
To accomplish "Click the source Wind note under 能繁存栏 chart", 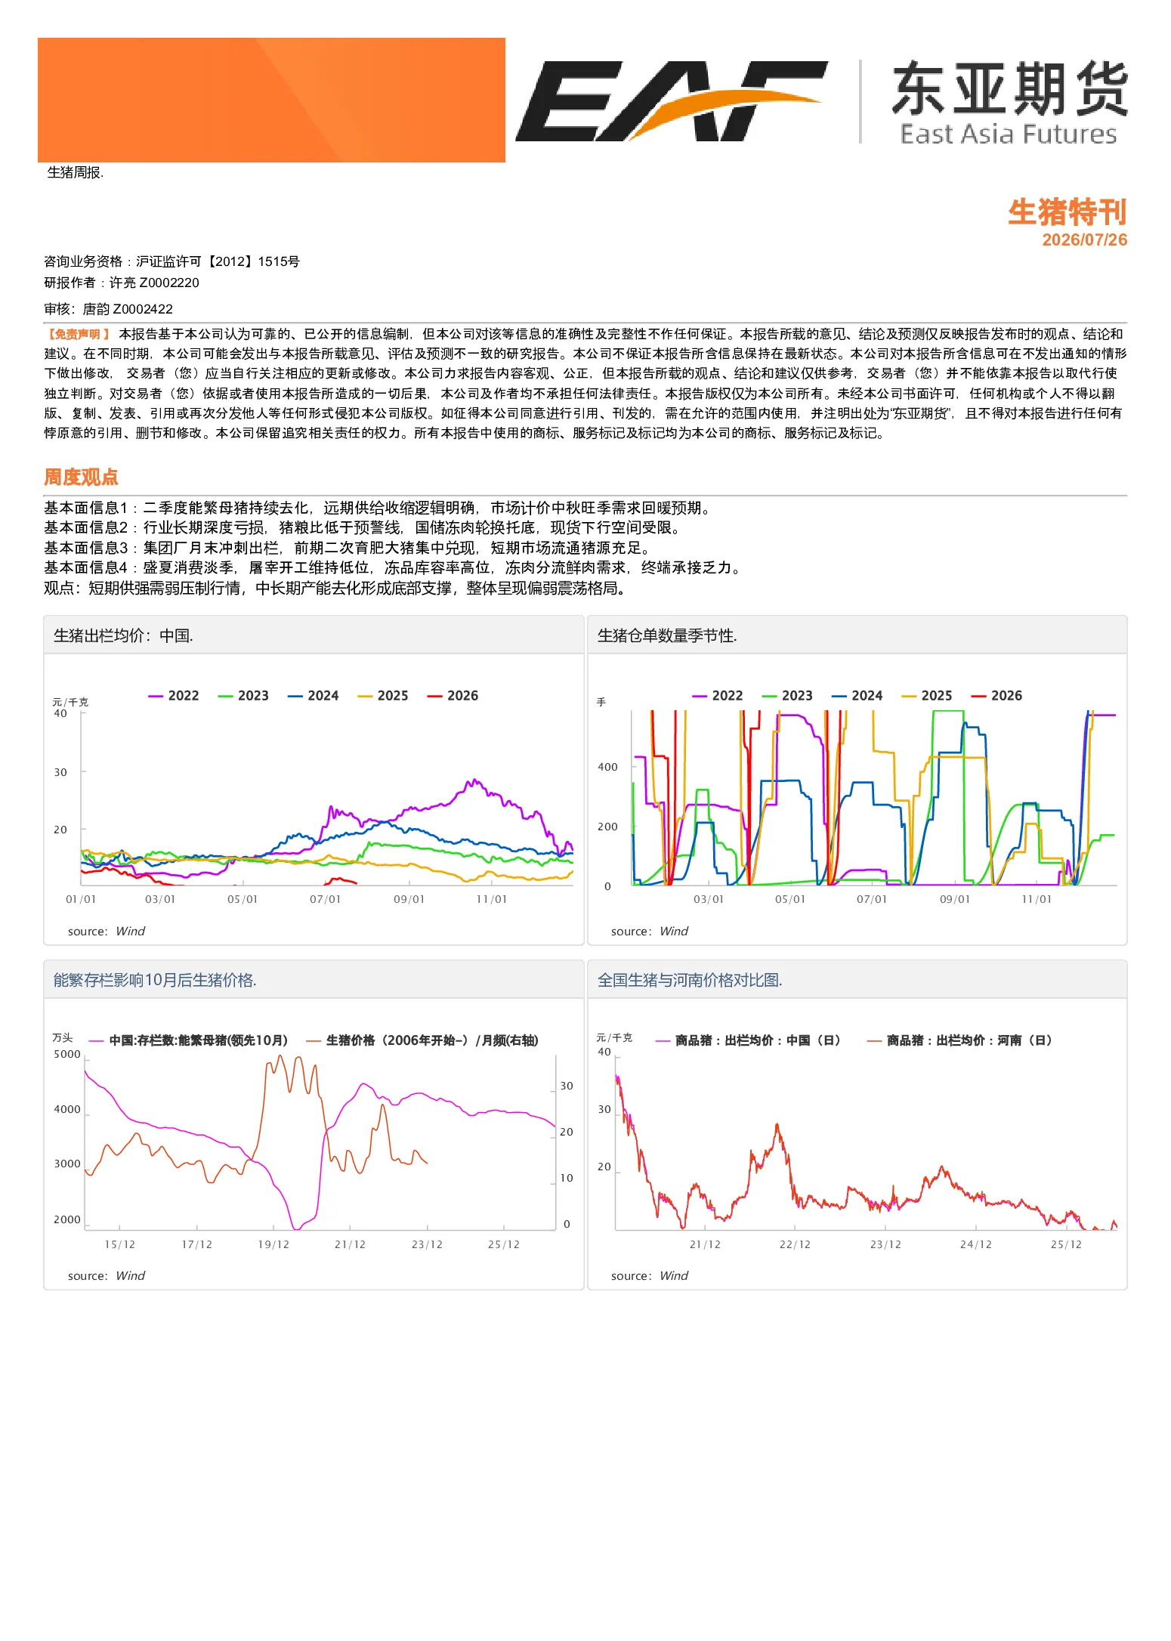I will pos(107,1276).
